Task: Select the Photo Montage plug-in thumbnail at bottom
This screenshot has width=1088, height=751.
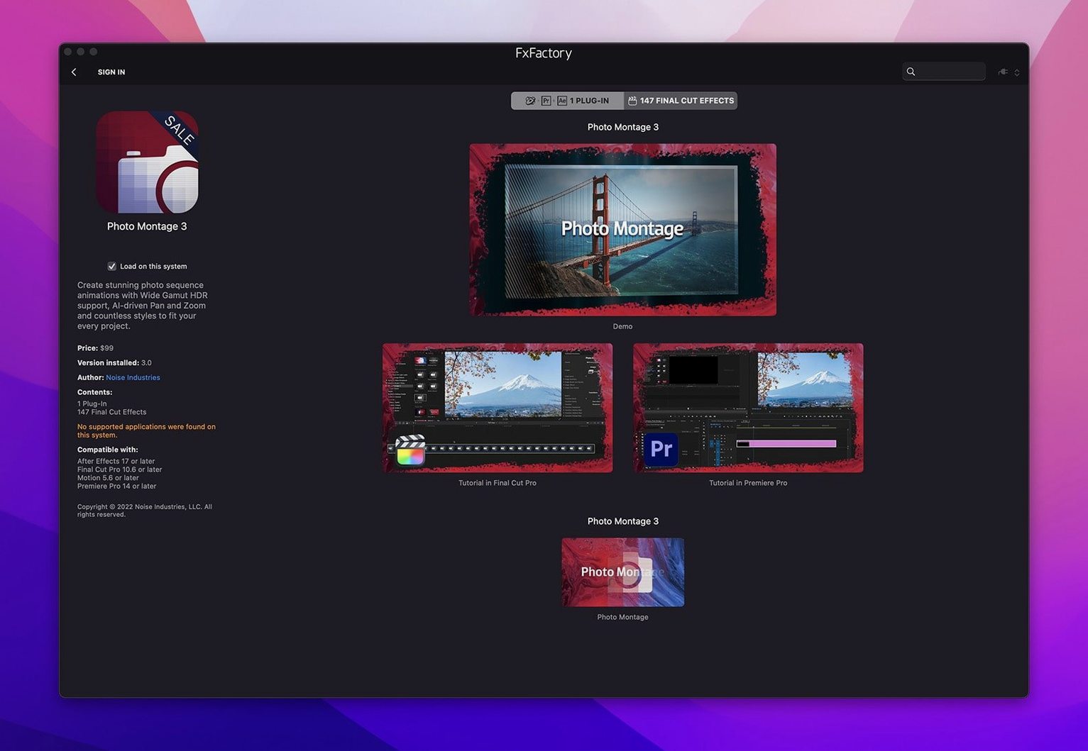Action: pos(622,572)
